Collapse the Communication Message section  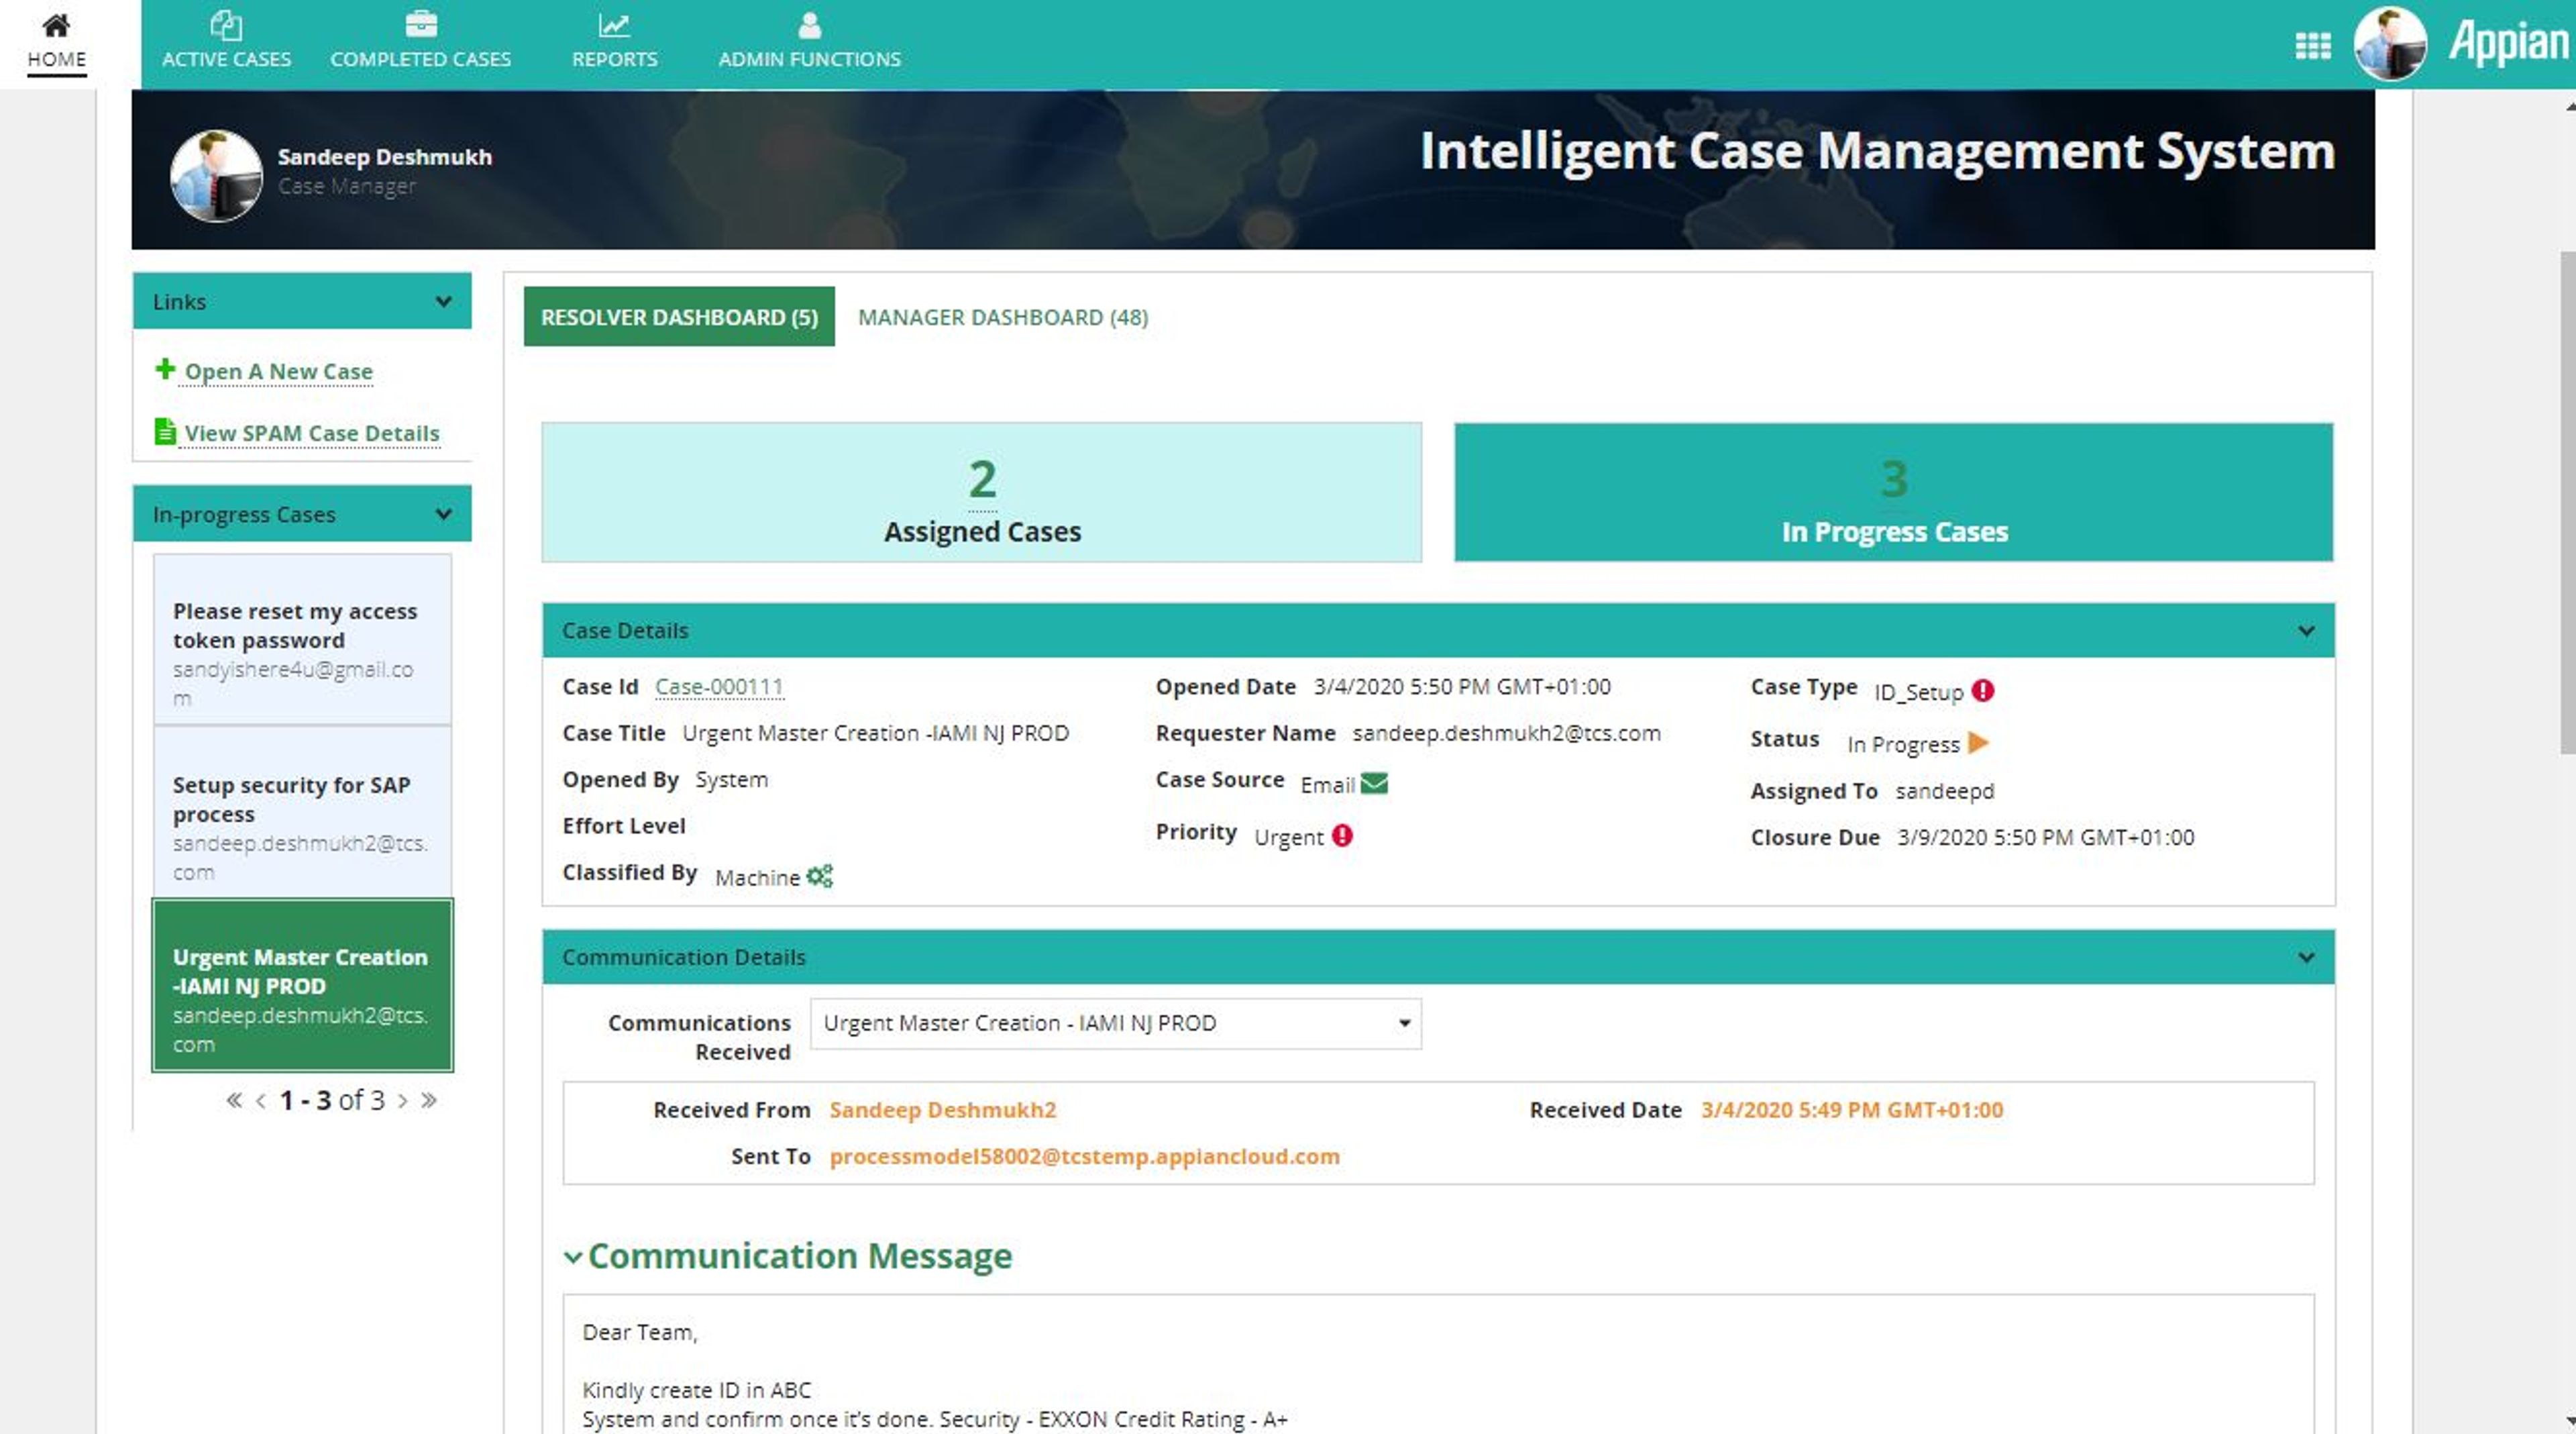pyautogui.click(x=573, y=1257)
